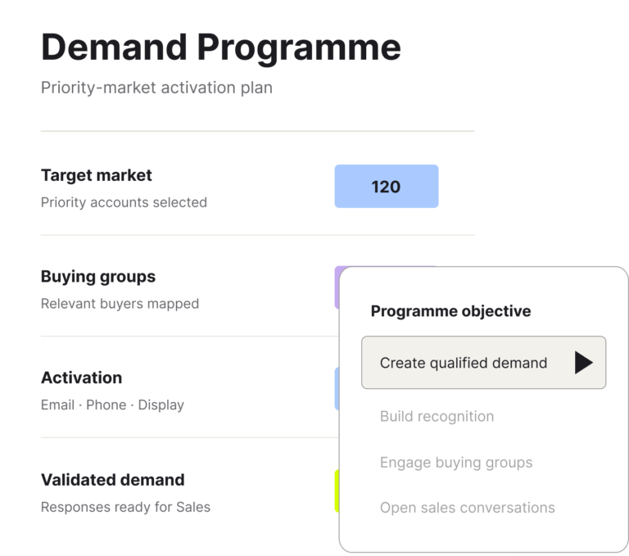Choose Build recognition objective
629x556 pixels.
[437, 416]
